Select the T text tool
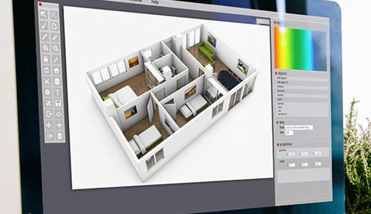Screen dimensions: 371x214 point(58,92)
